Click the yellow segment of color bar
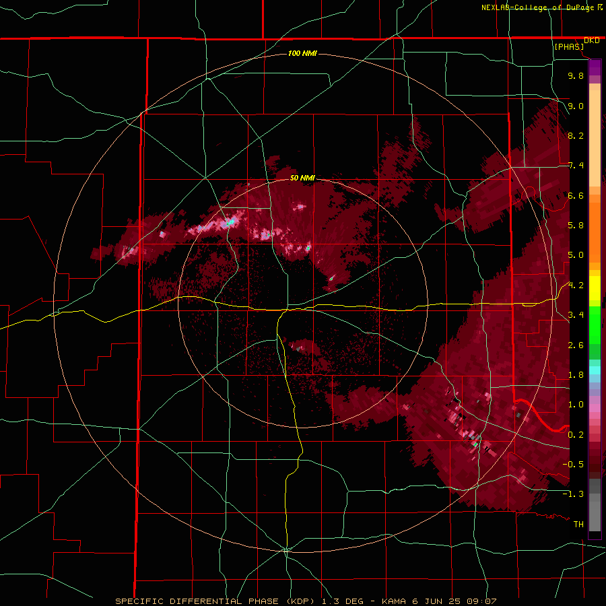This screenshot has width=606, height=606. tap(595, 288)
